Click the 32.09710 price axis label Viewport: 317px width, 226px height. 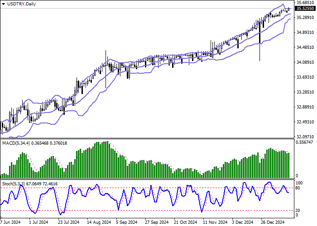304,137
